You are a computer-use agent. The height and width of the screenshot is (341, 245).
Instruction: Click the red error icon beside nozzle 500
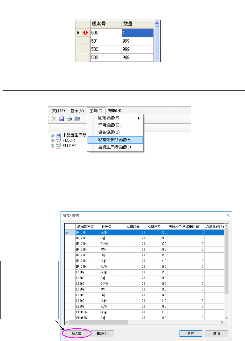tap(85, 33)
